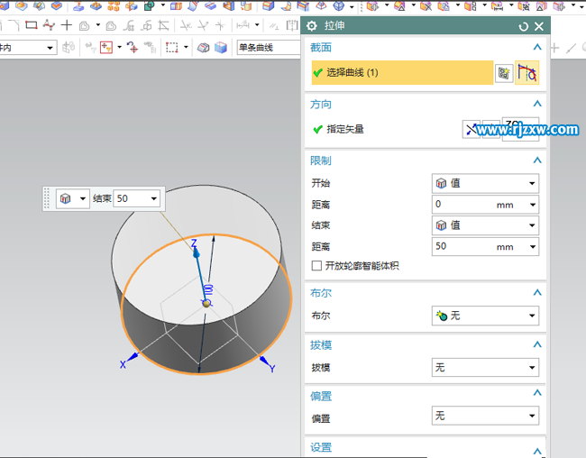
Task: Open the 拔模 dropdown showing 无
Action: point(485,368)
